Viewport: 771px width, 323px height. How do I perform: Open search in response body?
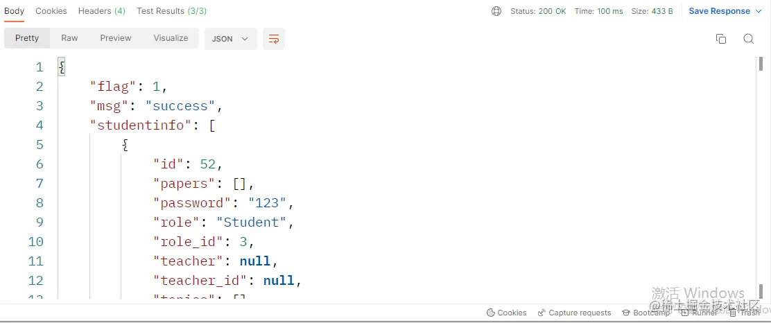[748, 39]
